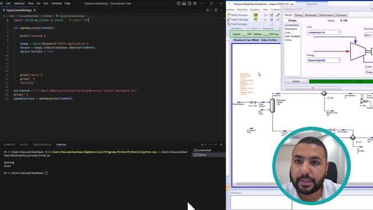
Task: Click Desktop in the breadcrumb path
Action: pos(47,16)
